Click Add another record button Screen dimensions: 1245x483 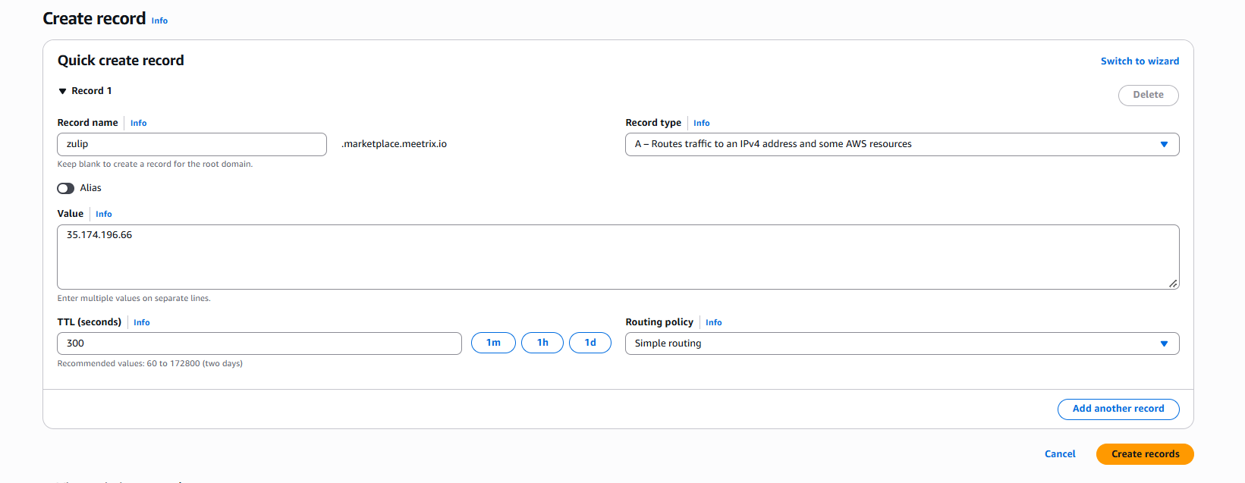pos(1118,409)
